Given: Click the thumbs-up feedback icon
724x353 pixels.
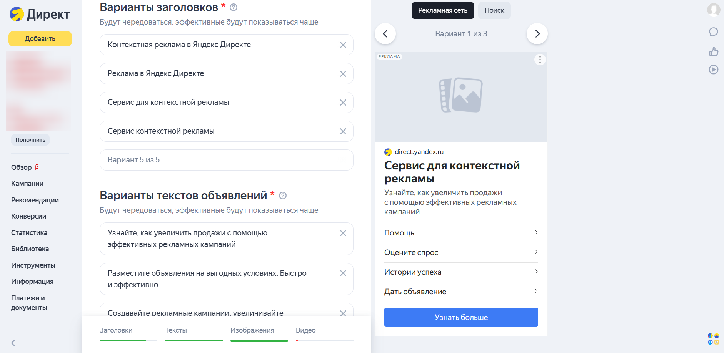Looking at the screenshot, I should [714, 51].
